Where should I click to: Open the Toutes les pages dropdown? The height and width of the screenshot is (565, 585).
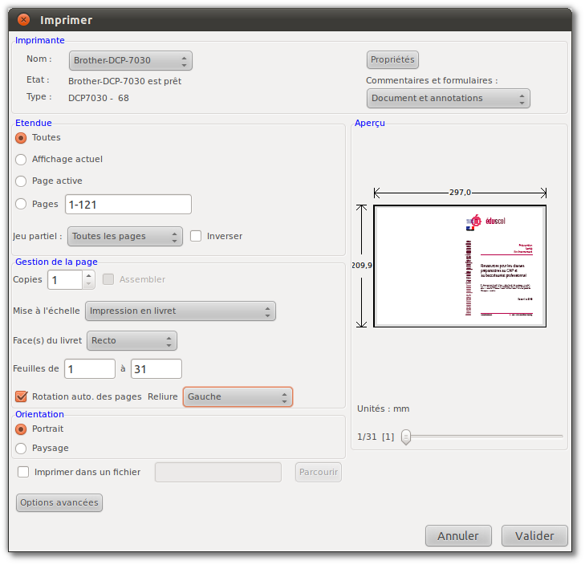(124, 237)
